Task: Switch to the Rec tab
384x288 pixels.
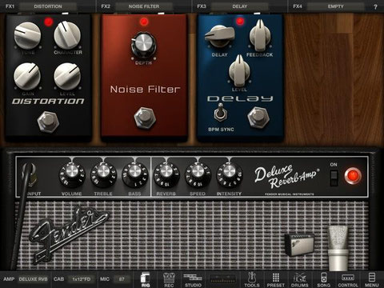Action: point(169,279)
